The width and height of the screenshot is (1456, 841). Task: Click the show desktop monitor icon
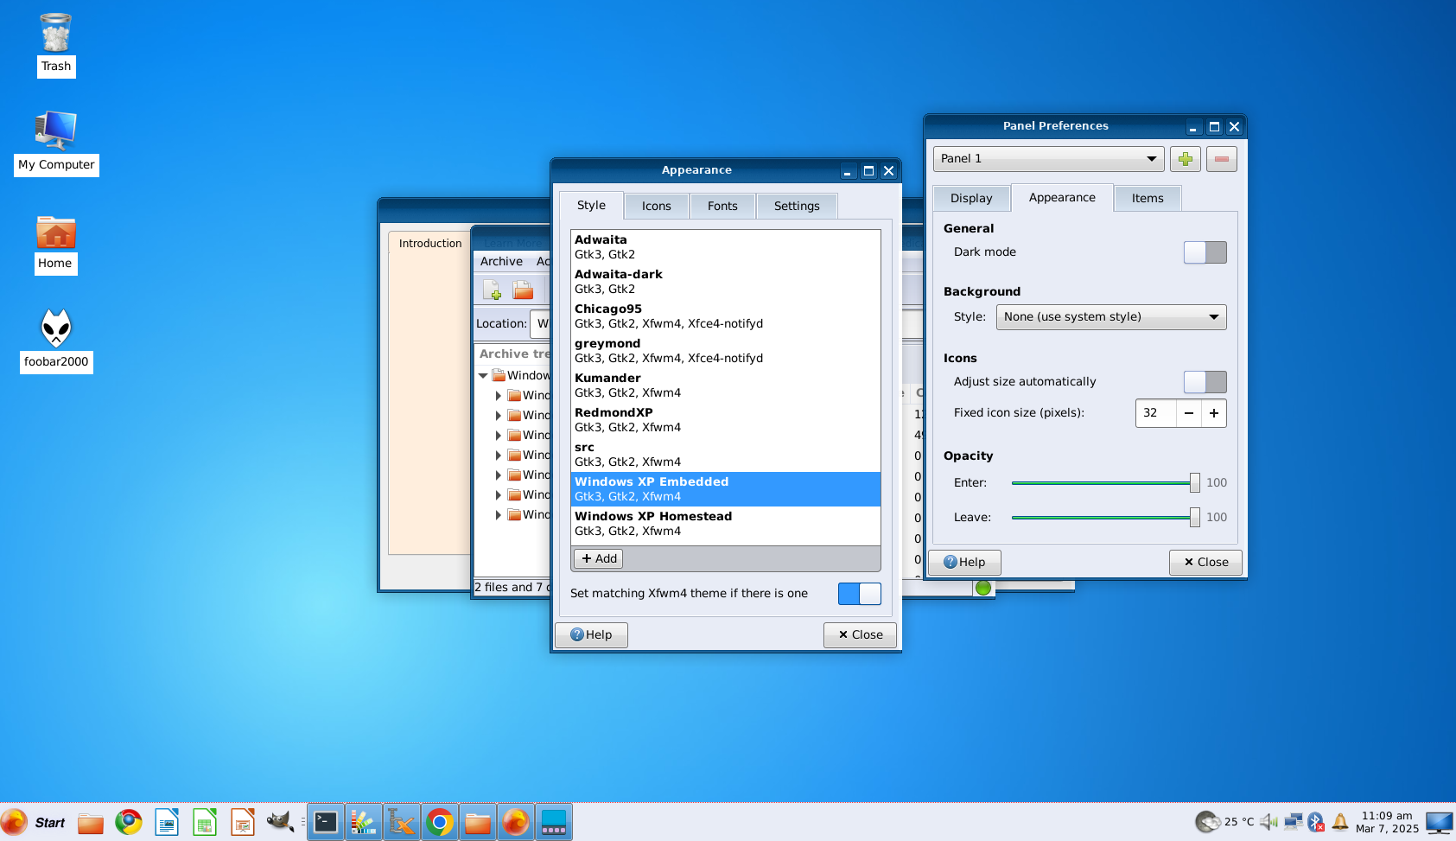(x=1439, y=822)
